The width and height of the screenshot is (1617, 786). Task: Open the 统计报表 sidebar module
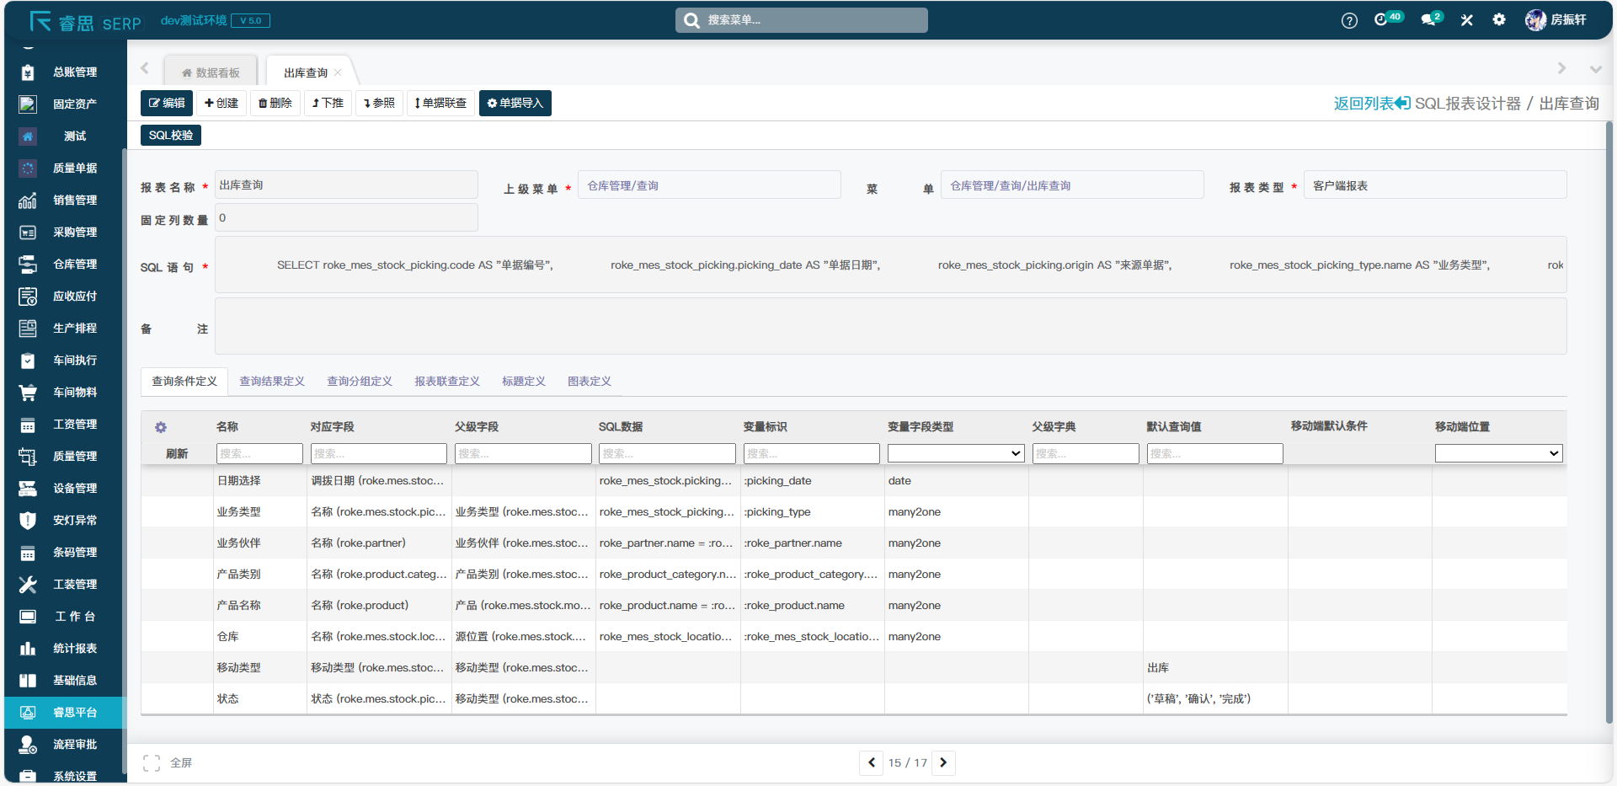pyautogui.click(x=74, y=649)
